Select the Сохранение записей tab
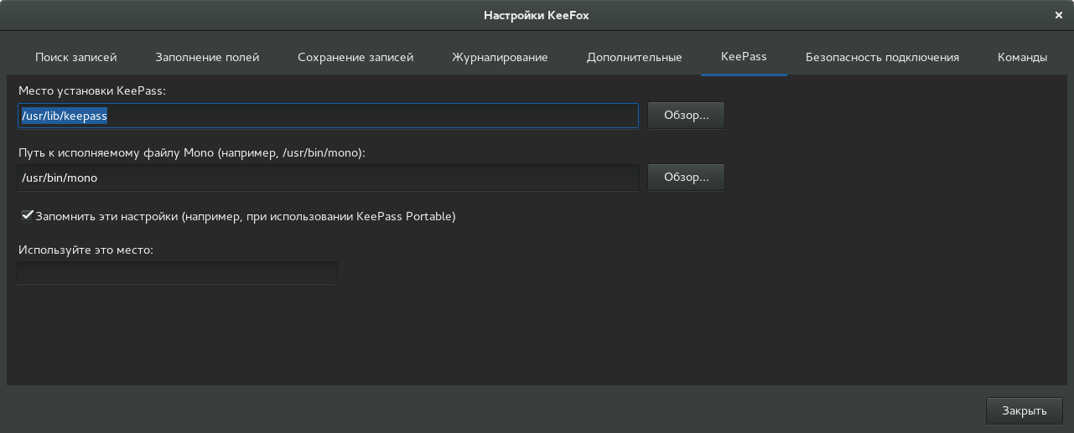1074x433 pixels. point(355,57)
